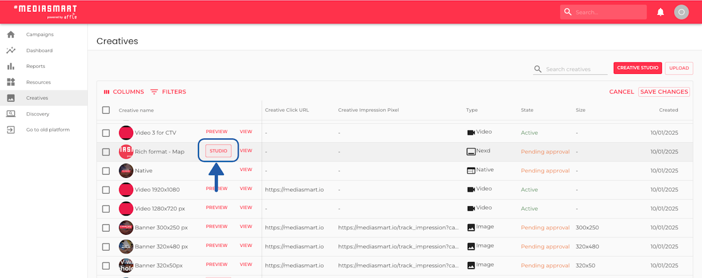Screen dimensions: 702x278
Task: Click the State column header
Action: pos(527,110)
